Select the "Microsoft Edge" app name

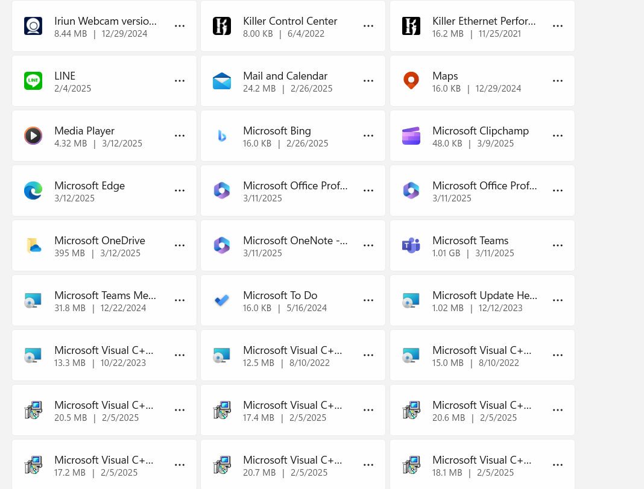[89, 186]
